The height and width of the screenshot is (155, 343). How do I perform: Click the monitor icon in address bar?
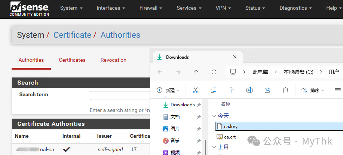233,72
